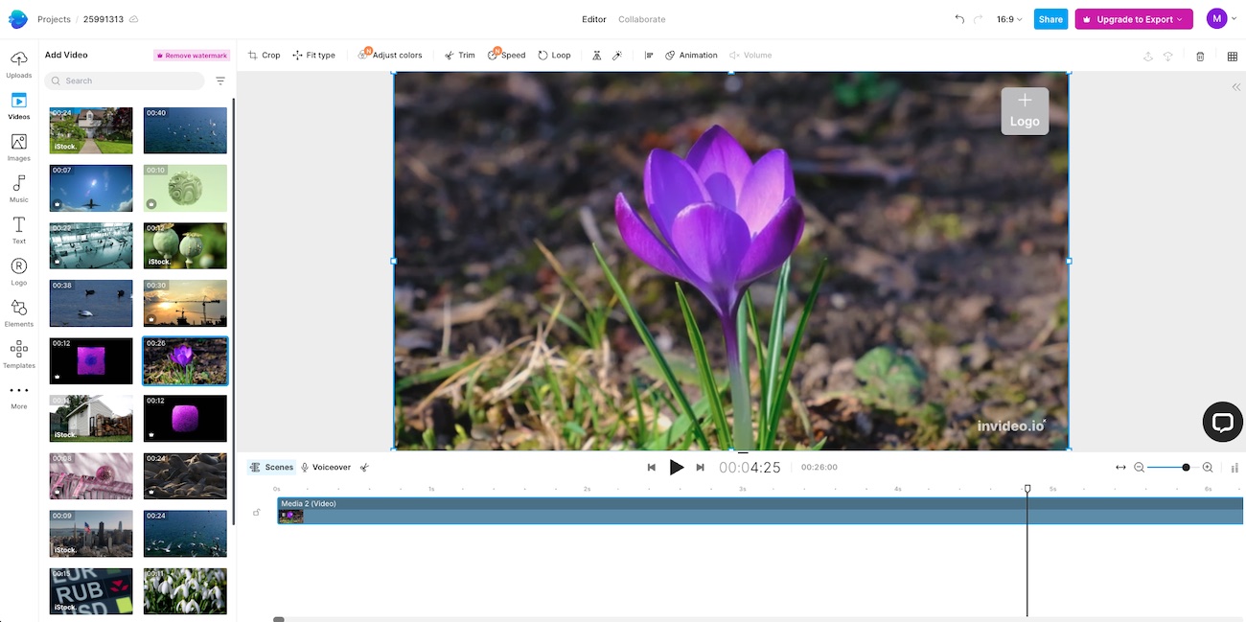Adjust the timeline zoom slider
This screenshot has width=1246, height=622.
tap(1173, 468)
